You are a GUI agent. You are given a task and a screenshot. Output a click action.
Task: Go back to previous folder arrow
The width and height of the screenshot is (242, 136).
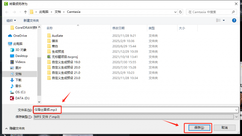[x=7, y=12]
